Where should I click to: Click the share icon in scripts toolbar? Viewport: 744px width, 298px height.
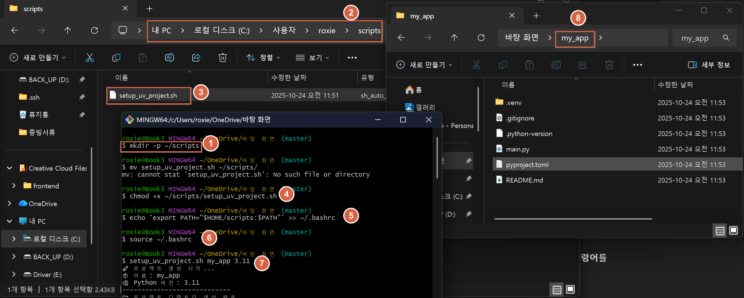[196, 58]
